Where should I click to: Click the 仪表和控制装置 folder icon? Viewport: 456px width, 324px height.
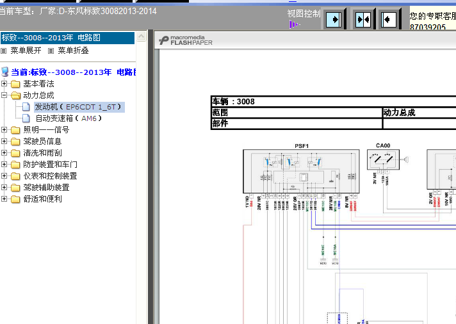(x=15, y=176)
